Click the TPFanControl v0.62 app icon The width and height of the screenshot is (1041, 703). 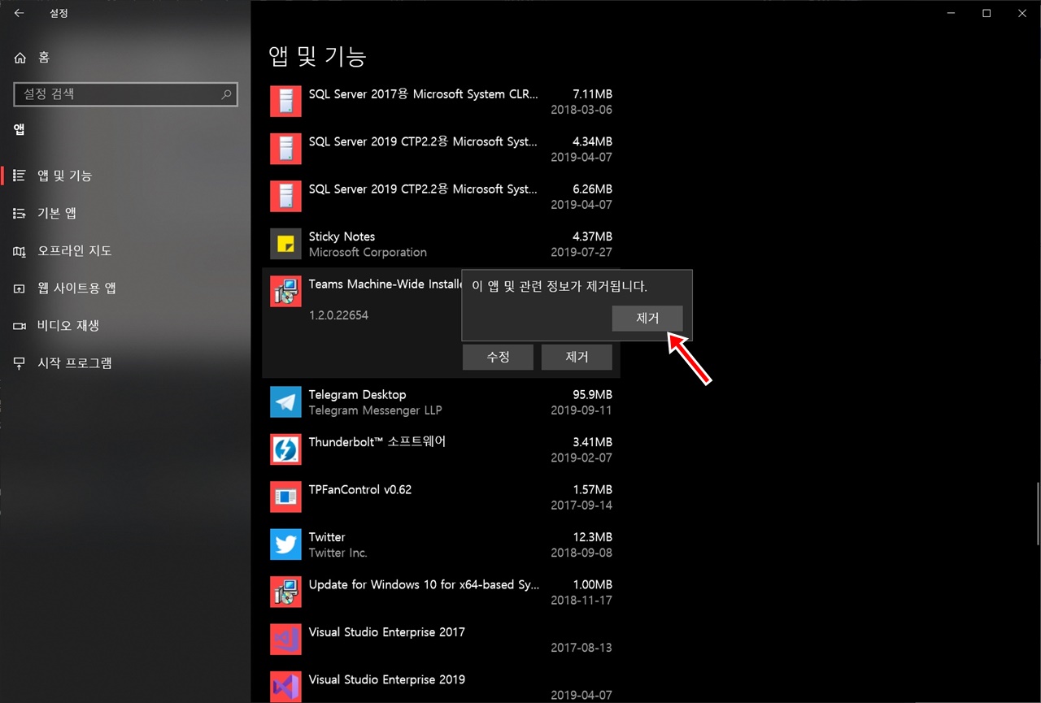tap(285, 497)
